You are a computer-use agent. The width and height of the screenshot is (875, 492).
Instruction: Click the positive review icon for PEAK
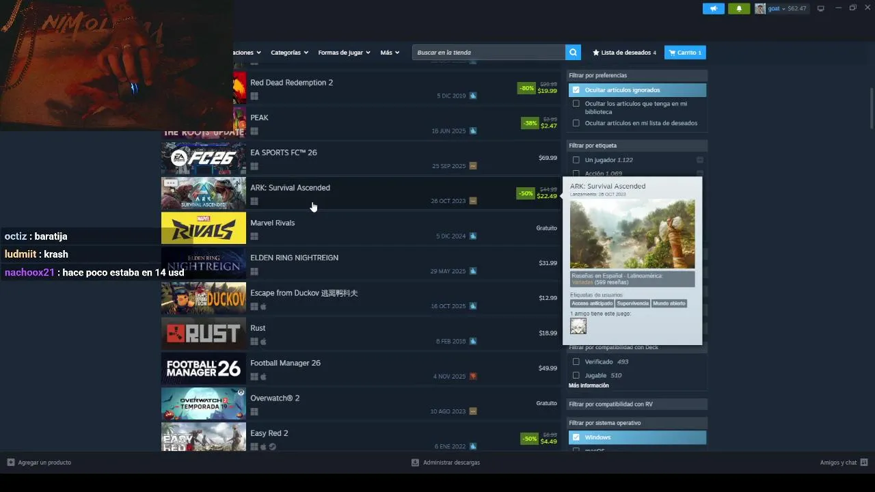coord(473,131)
